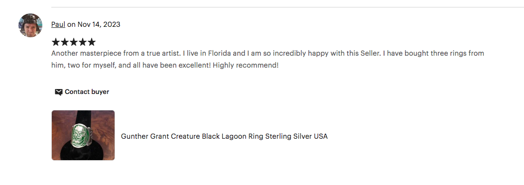Click the first rating star

(56, 42)
